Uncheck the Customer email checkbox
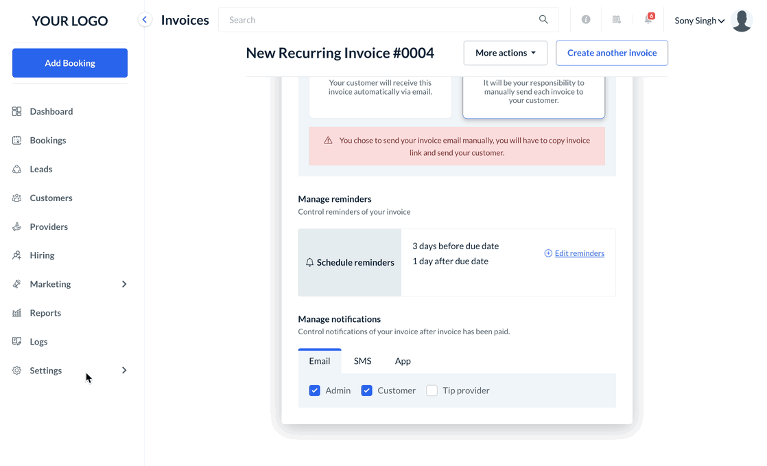The width and height of the screenshot is (767, 466). point(366,391)
